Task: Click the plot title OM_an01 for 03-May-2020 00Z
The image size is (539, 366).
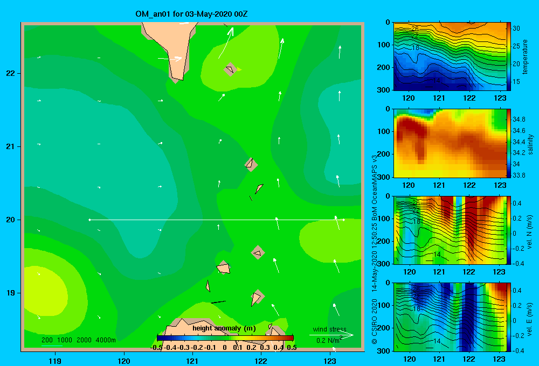Action: point(191,14)
